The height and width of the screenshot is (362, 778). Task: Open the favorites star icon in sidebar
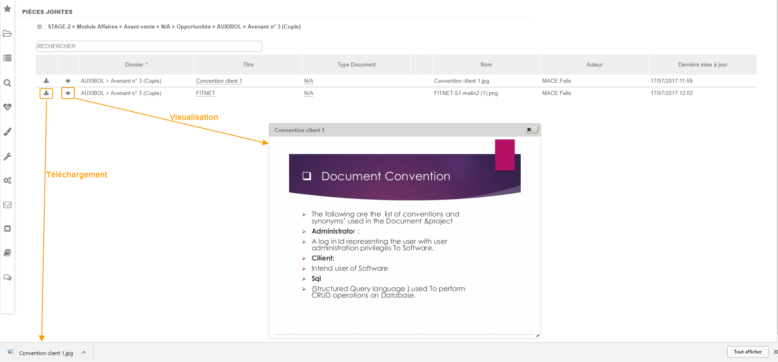click(x=7, y=9)
